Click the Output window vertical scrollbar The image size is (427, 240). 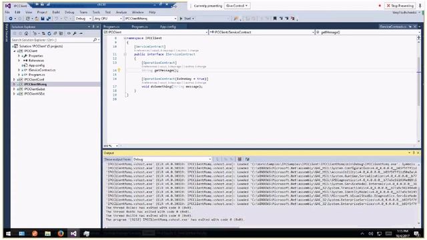[x=418, y=194]
